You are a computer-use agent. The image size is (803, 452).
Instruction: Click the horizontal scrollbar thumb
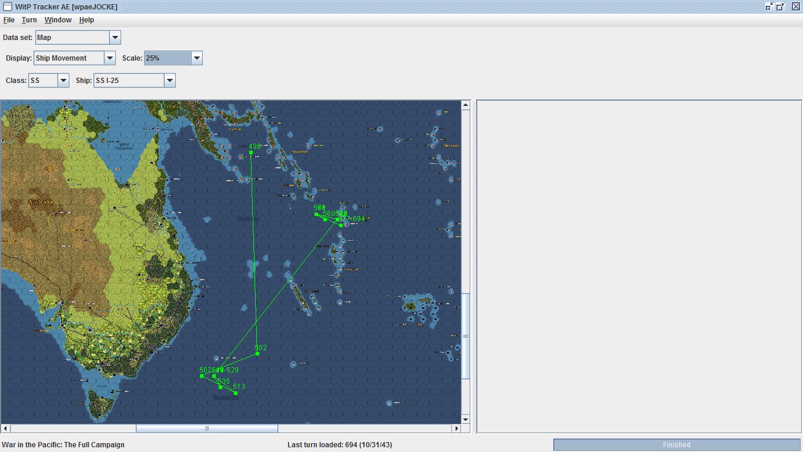[x=207, y=428]
